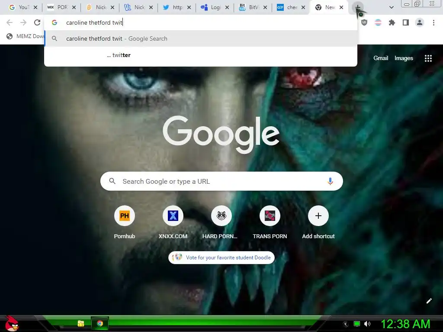Choose the '... twitter' autocomplete suggestion
443x332 pixels.
[x=201, y=55]
